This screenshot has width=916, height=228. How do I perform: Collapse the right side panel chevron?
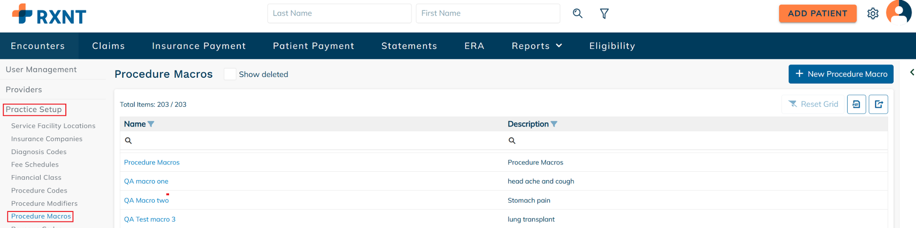pos(912,72)
